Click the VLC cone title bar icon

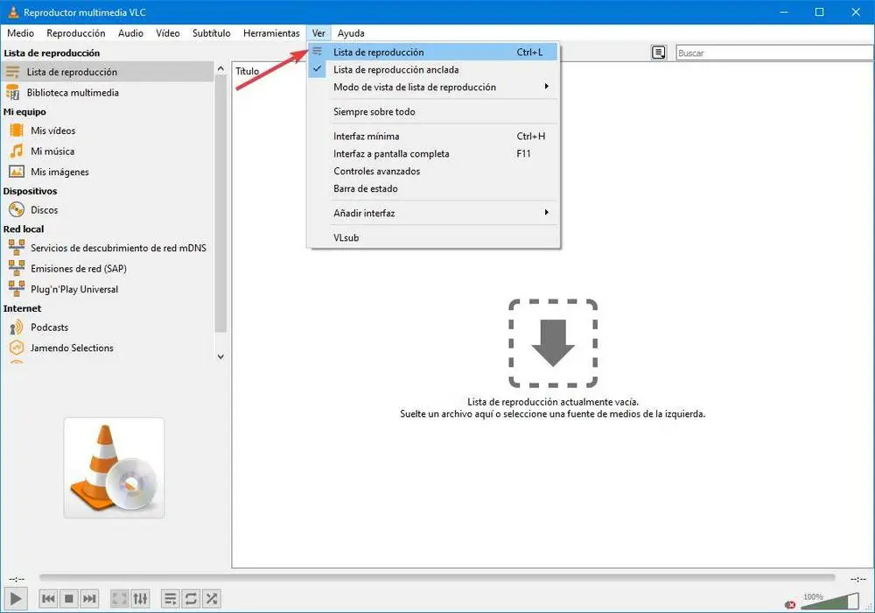(13, 11)
